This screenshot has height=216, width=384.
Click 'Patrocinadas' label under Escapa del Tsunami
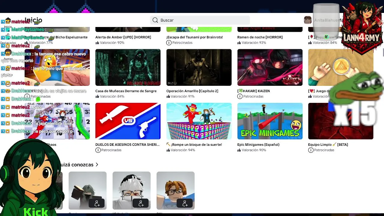click(182, 43)
